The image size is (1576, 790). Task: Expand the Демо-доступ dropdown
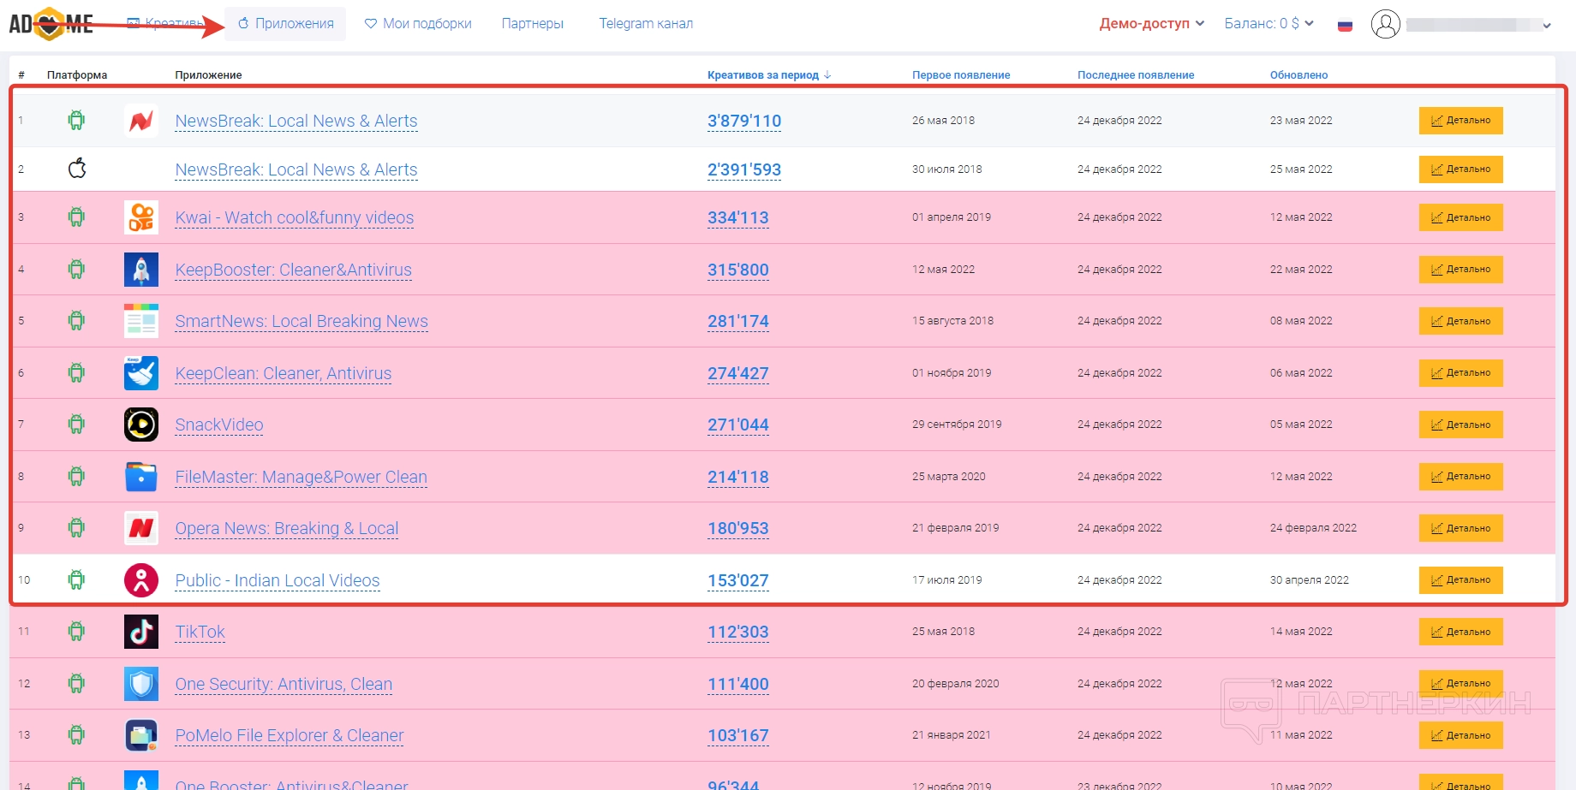coord(1151,24)
